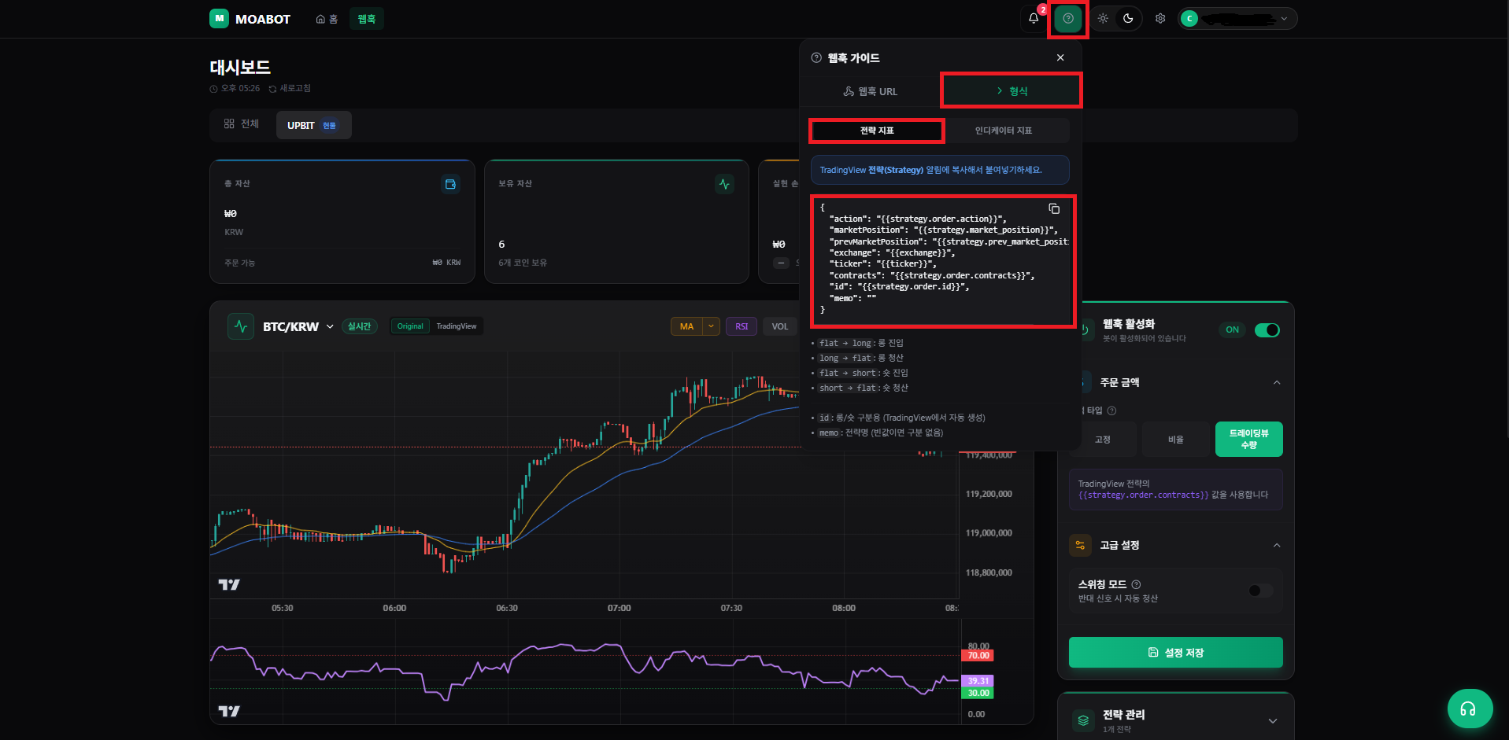Click the ON status badge
The image size is (1509, 740).
[x=1233, y=330]
